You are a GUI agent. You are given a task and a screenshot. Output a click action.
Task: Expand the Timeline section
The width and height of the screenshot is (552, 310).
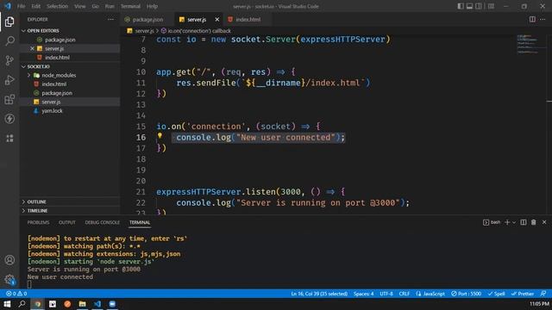[x=37, y=210]
